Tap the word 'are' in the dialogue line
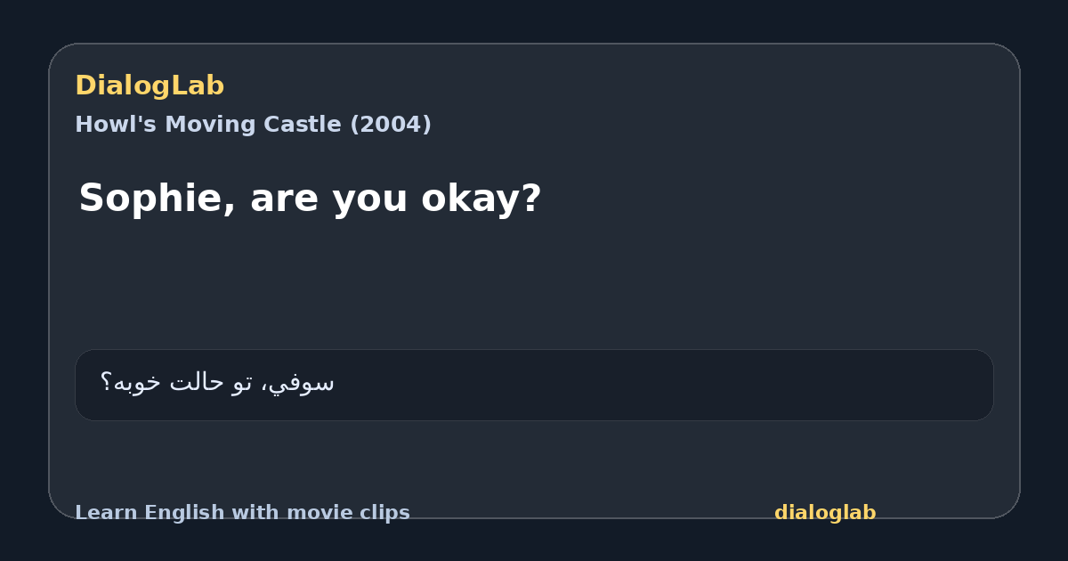Image resolution: width=1068 pixels, height=561 pixels. click(x=284, y=199)
